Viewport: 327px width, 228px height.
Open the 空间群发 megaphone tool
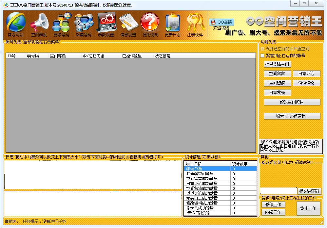[39, 24]
